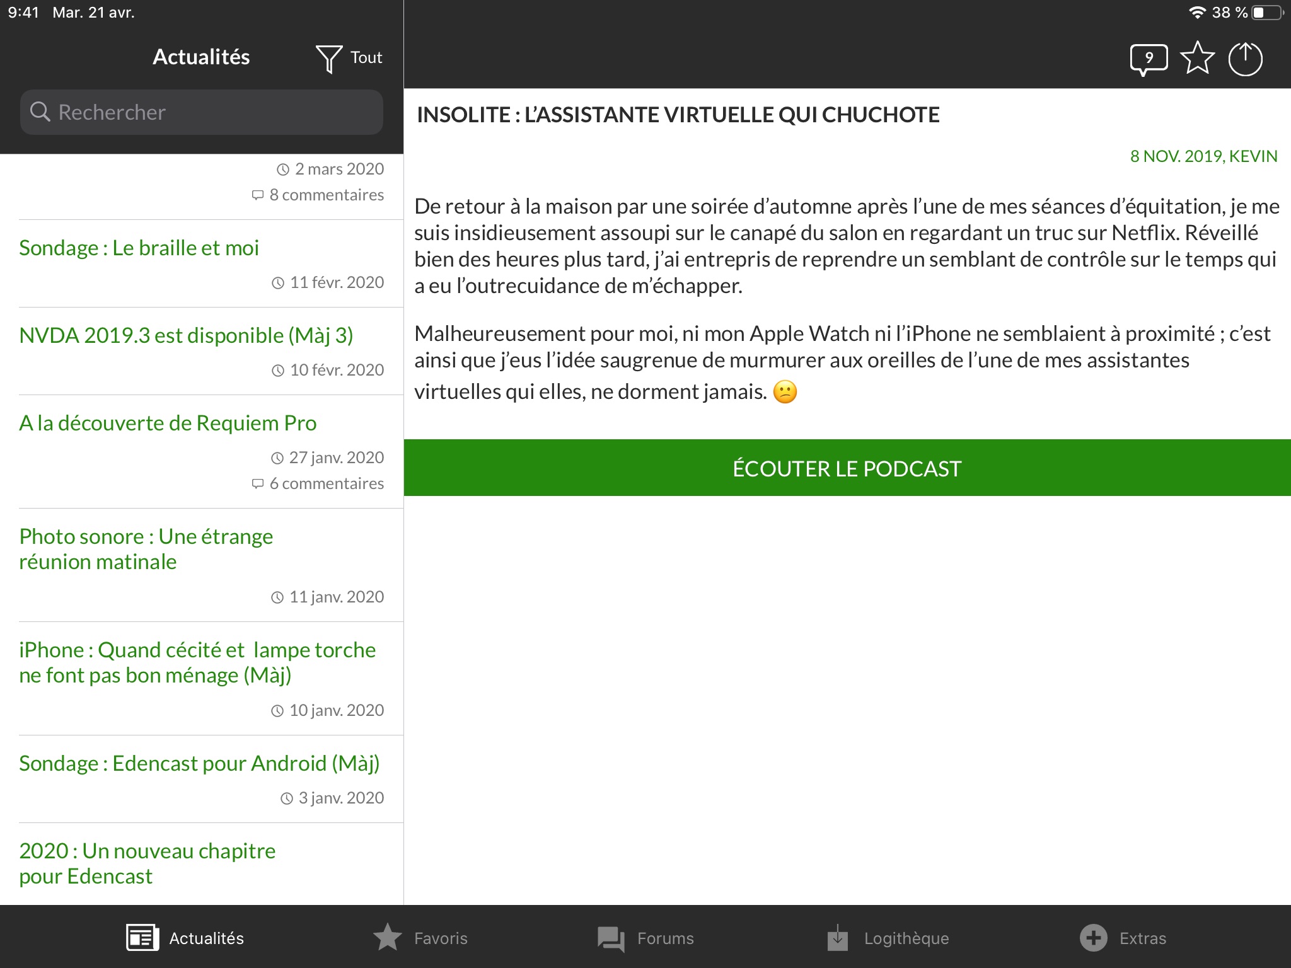This screenshot has width=1291, height=968.
Task: Select the Actualités tab in bottom bar
Action: click(185, 938)
